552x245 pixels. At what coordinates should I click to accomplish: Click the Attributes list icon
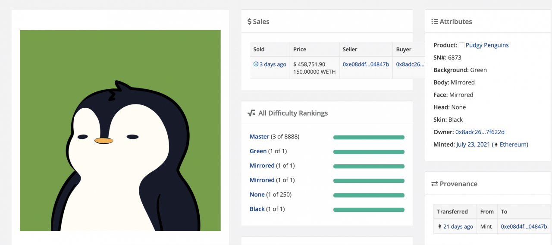click(435, 22)
